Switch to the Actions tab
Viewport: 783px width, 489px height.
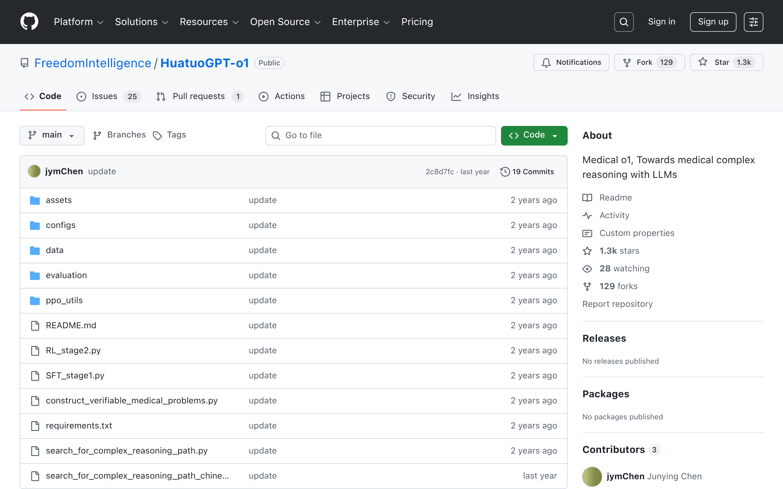click(282, 96)
